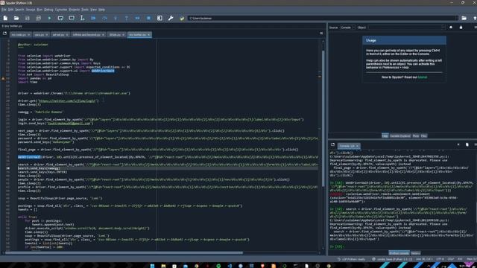Maximize the current pane
This screenshot has width=477, height=268.
[159, 18]
